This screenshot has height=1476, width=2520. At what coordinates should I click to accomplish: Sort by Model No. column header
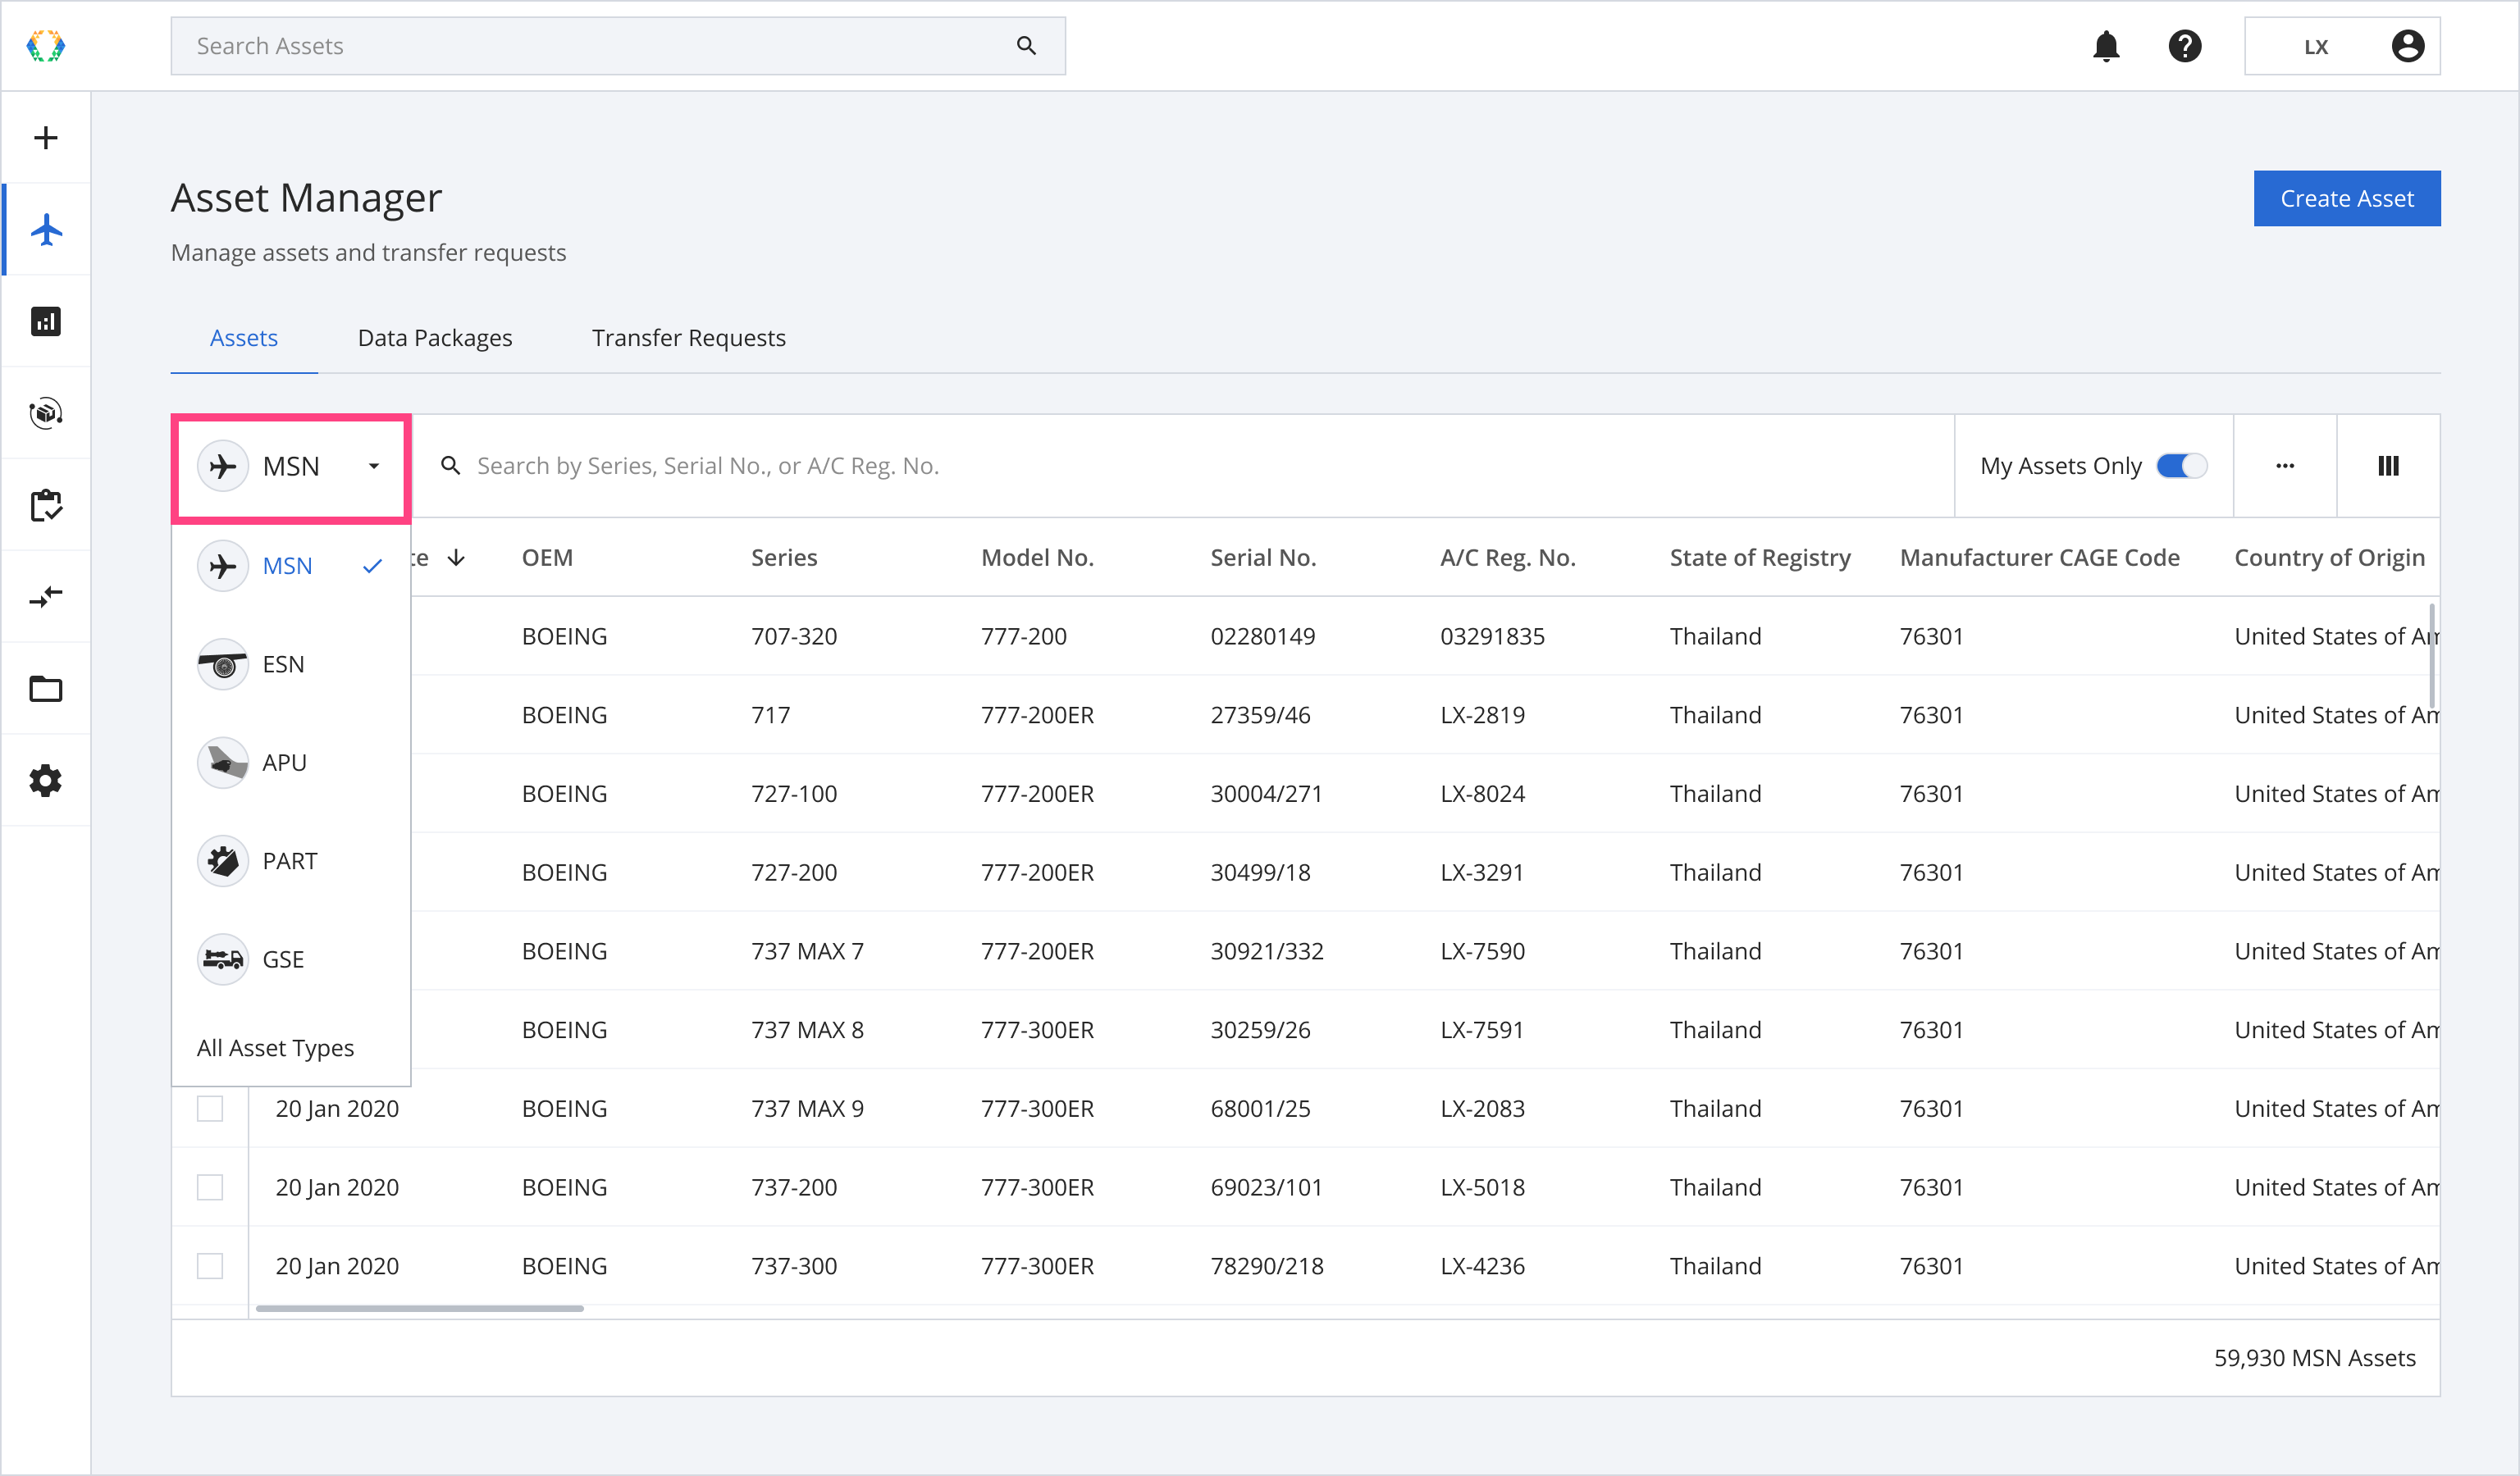point(1037,558)
